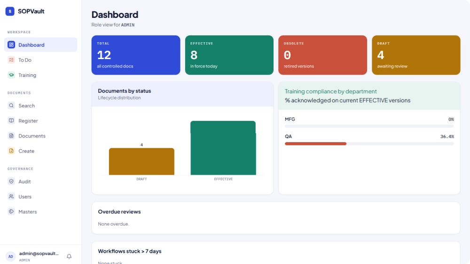This screenshot has width=470, height=264.
Task: Click the 'None overdue.' text
Action: tap(113, 224)
